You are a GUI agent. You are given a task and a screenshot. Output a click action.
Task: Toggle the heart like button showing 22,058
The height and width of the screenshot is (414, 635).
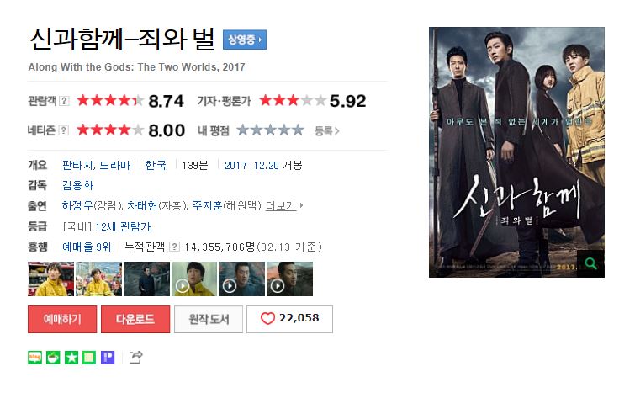click(289, 319)
